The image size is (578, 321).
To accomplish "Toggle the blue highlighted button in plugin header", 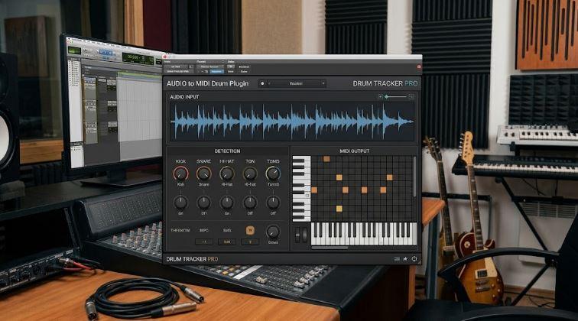I will (217, 71).
